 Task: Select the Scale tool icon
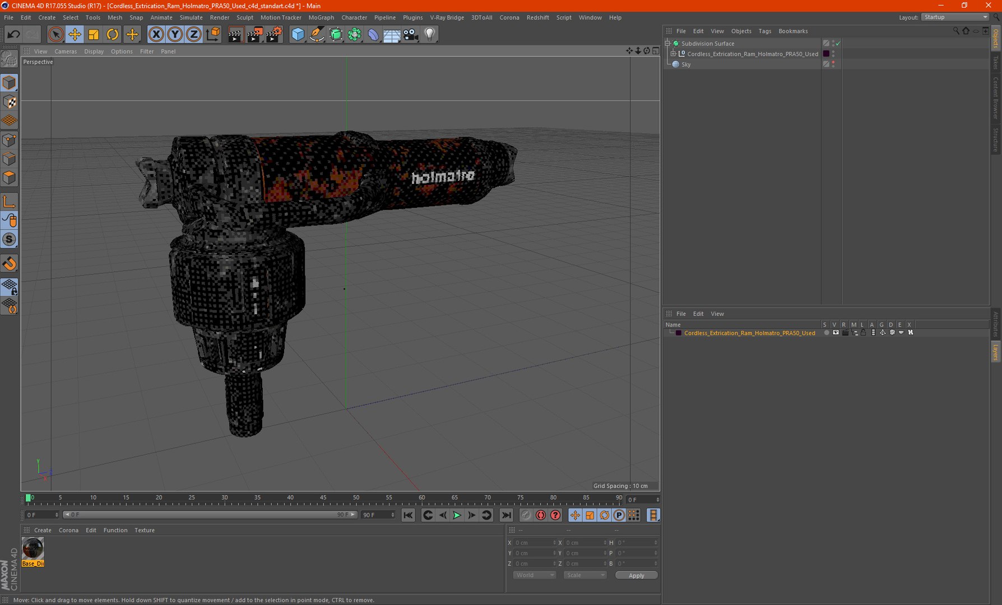pos(94,35)
